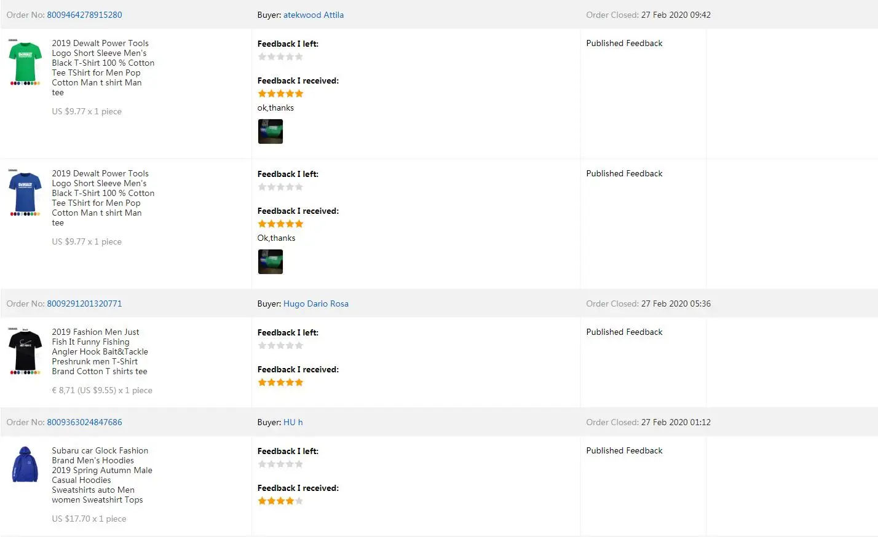Enlarge buyer's review photo on blue T-shirt order

click(270, 262)
